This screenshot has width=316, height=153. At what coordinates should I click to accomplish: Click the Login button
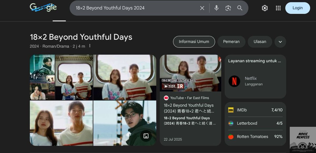click(x=298, y=8)
